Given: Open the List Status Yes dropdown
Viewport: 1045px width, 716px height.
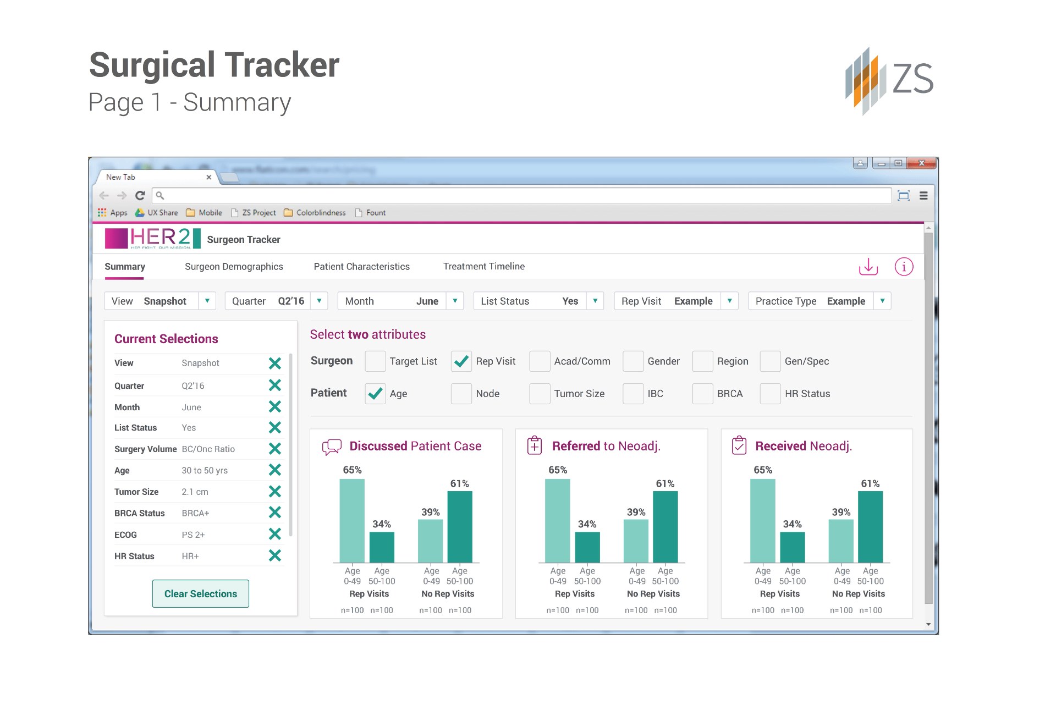Looking at the screenshot, I should (539, 301).
